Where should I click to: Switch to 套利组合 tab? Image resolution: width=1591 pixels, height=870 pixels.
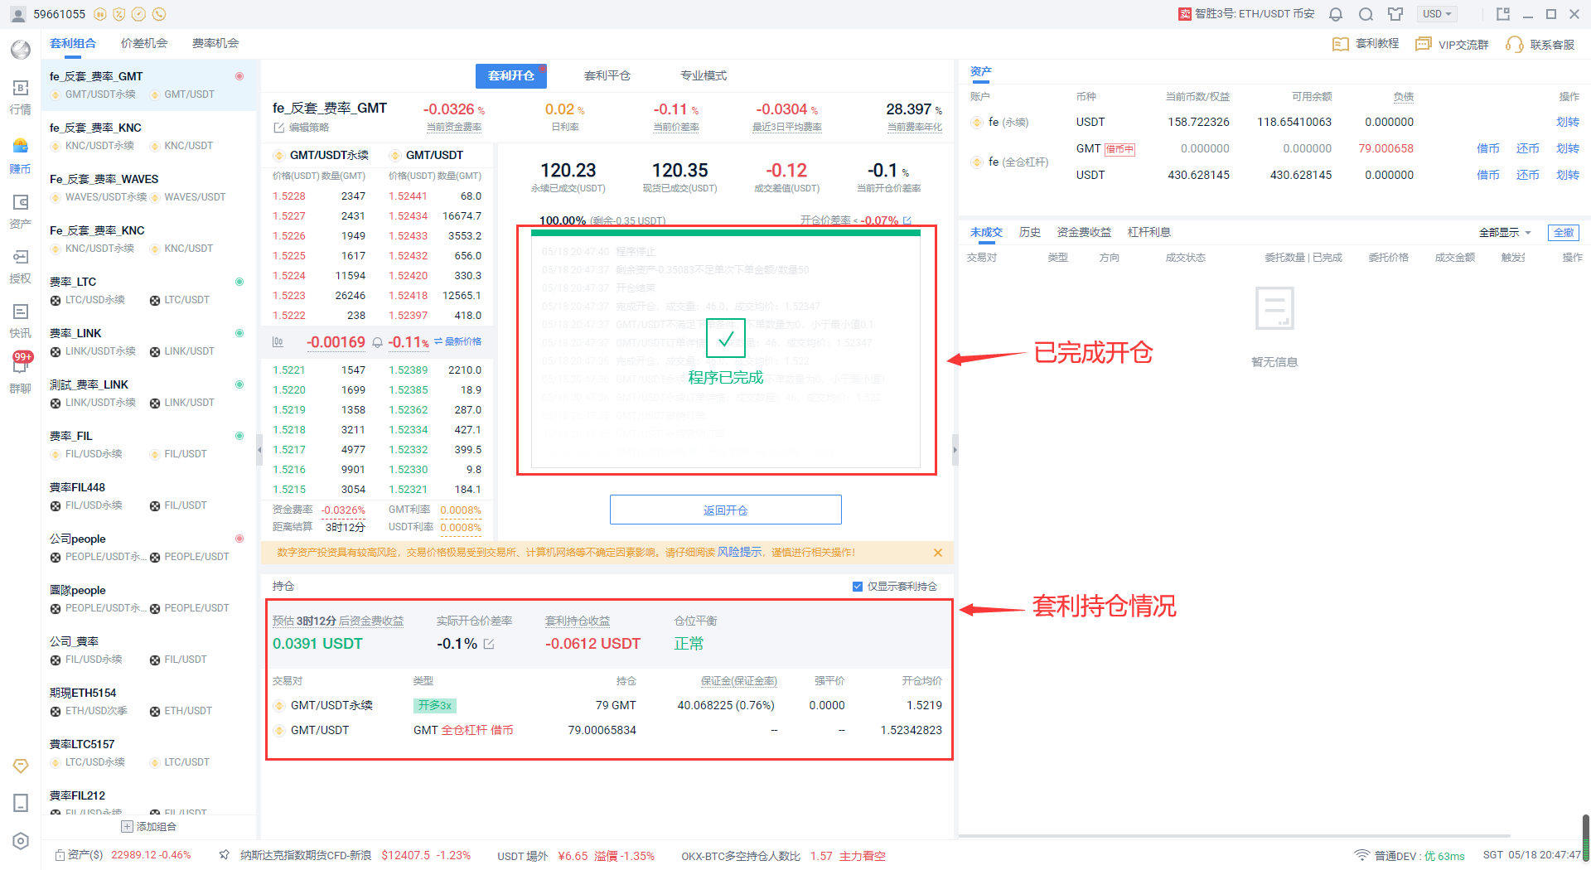(73, 44)
